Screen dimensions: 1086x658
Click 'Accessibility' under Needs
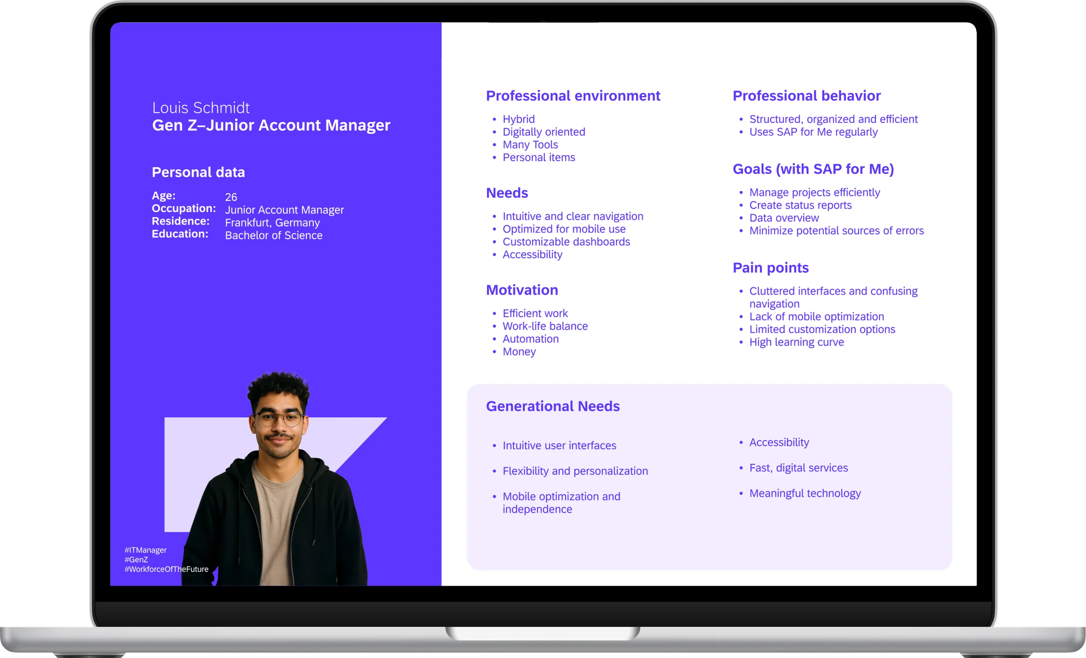coord(533,254)
